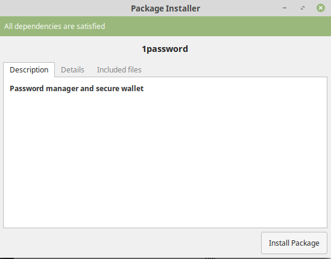Click the 'All dependencies are satisfied' banner
This screenshot has width=331, height=259.
tap(165, 26)
